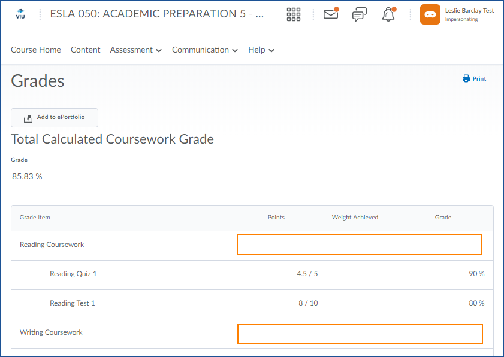Select the Reading Test 1 grade item
Image resolution: width=504 pixels, height=357 pixels.
pos(73,303)
